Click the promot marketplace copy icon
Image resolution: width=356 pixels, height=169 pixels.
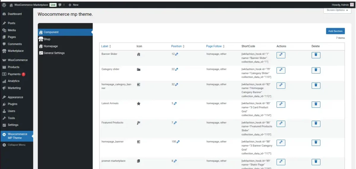(139, 161)
